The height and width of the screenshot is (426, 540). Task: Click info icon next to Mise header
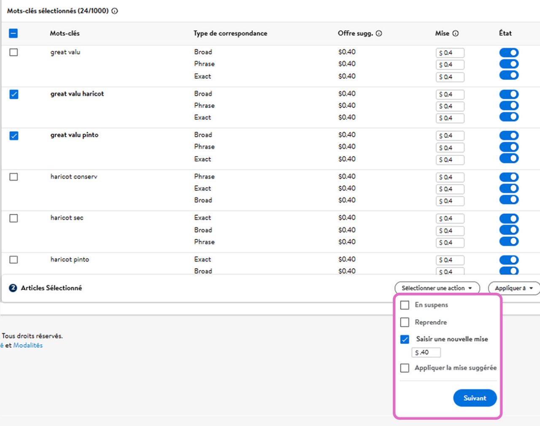456,33
